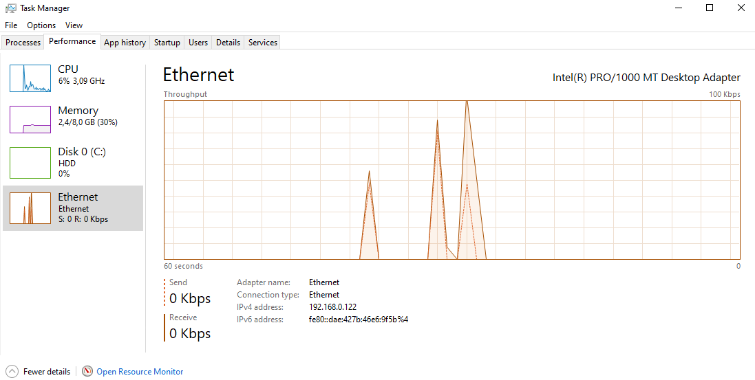Switch to the Details tab
Screen dimensions: 755x380
(x=228, y=43)
